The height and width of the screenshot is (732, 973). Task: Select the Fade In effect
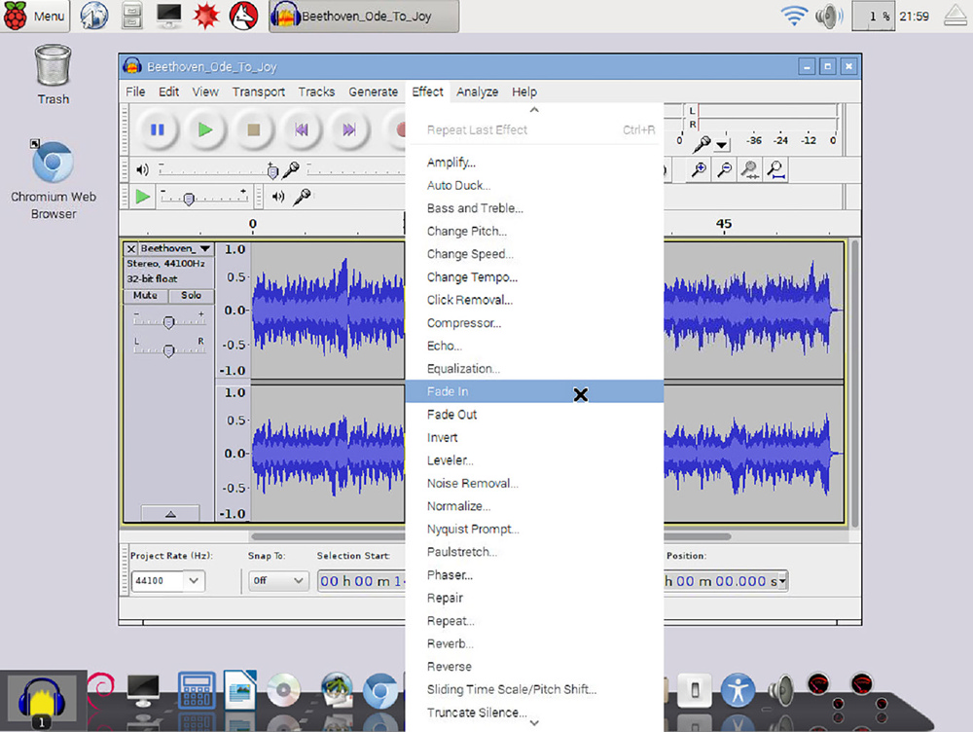tap(535, 391)
